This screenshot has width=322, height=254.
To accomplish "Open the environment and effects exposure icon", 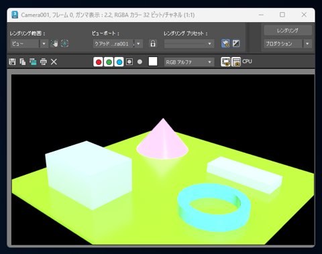I will coord(236,44).
